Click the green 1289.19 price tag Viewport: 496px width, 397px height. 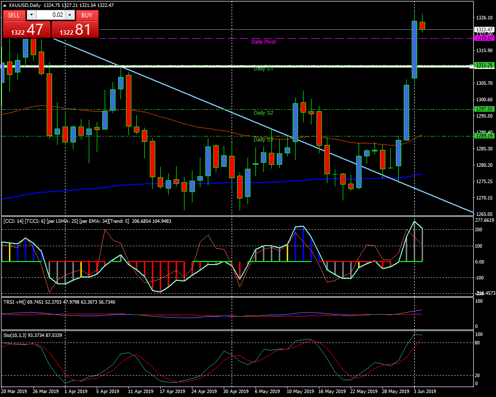(484, 135)
